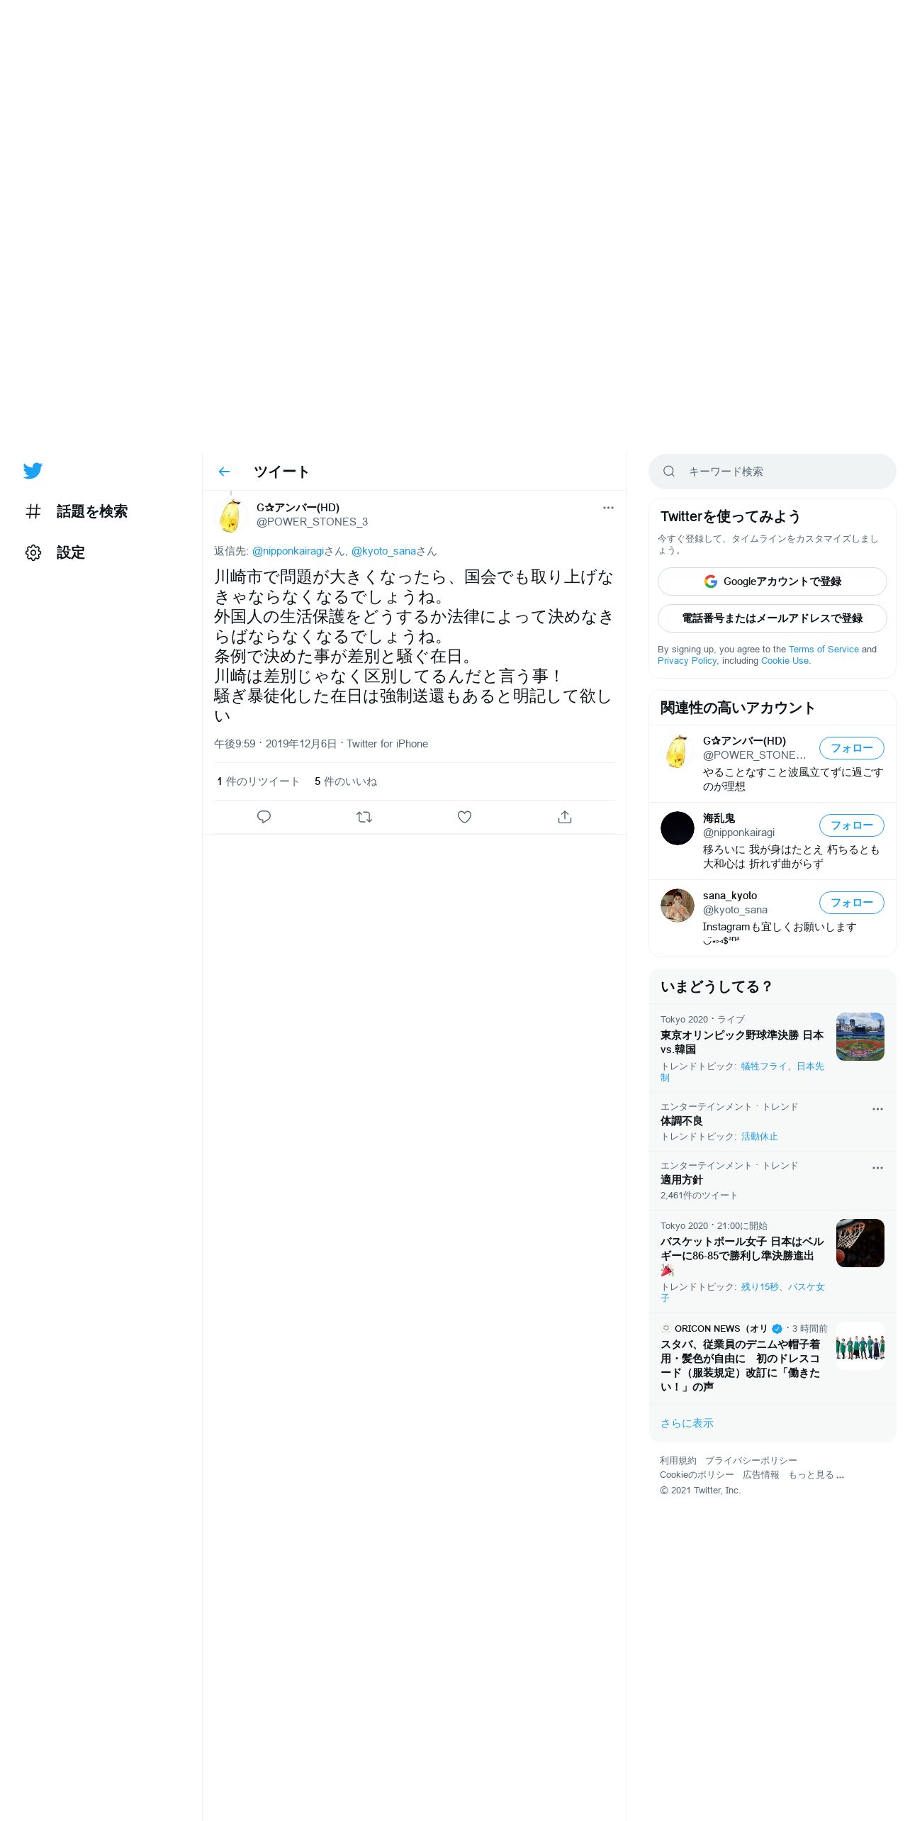Choose 電話番号またはメールアドレスで登録 button
Viewport: 910px width, 1821px height.
773,618
